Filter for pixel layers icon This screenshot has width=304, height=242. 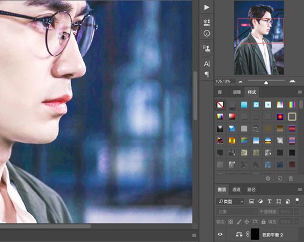point(252,201)
